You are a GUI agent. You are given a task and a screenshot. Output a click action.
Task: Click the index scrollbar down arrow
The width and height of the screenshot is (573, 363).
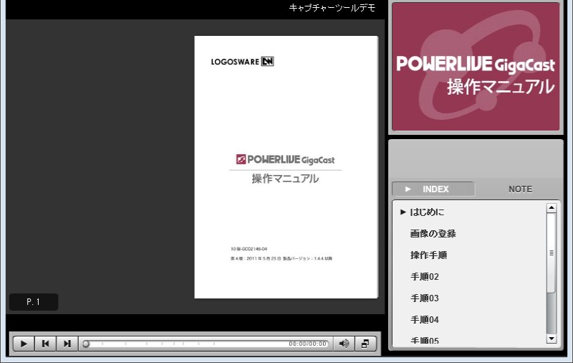tap(552, 339)
